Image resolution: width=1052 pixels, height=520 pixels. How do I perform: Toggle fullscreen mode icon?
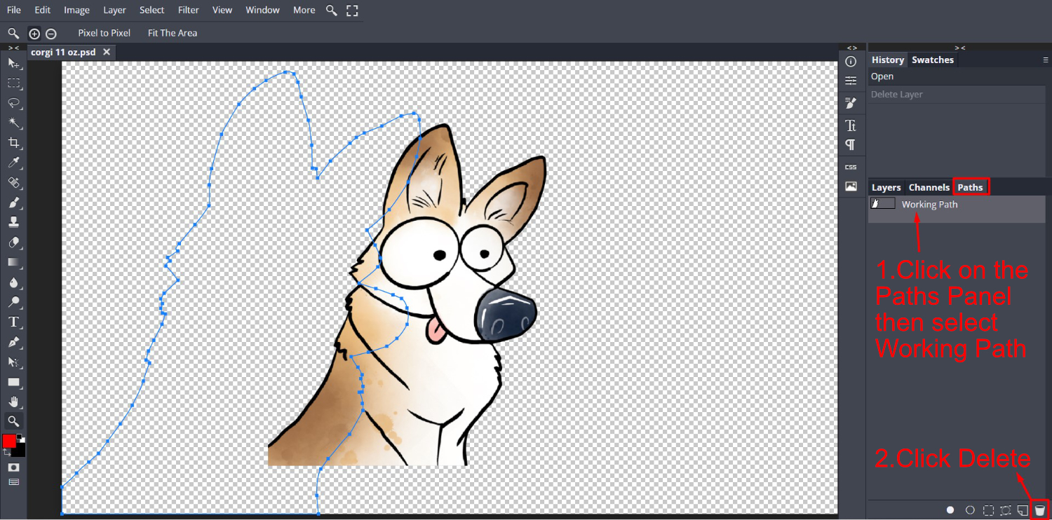tap(352, 11)
